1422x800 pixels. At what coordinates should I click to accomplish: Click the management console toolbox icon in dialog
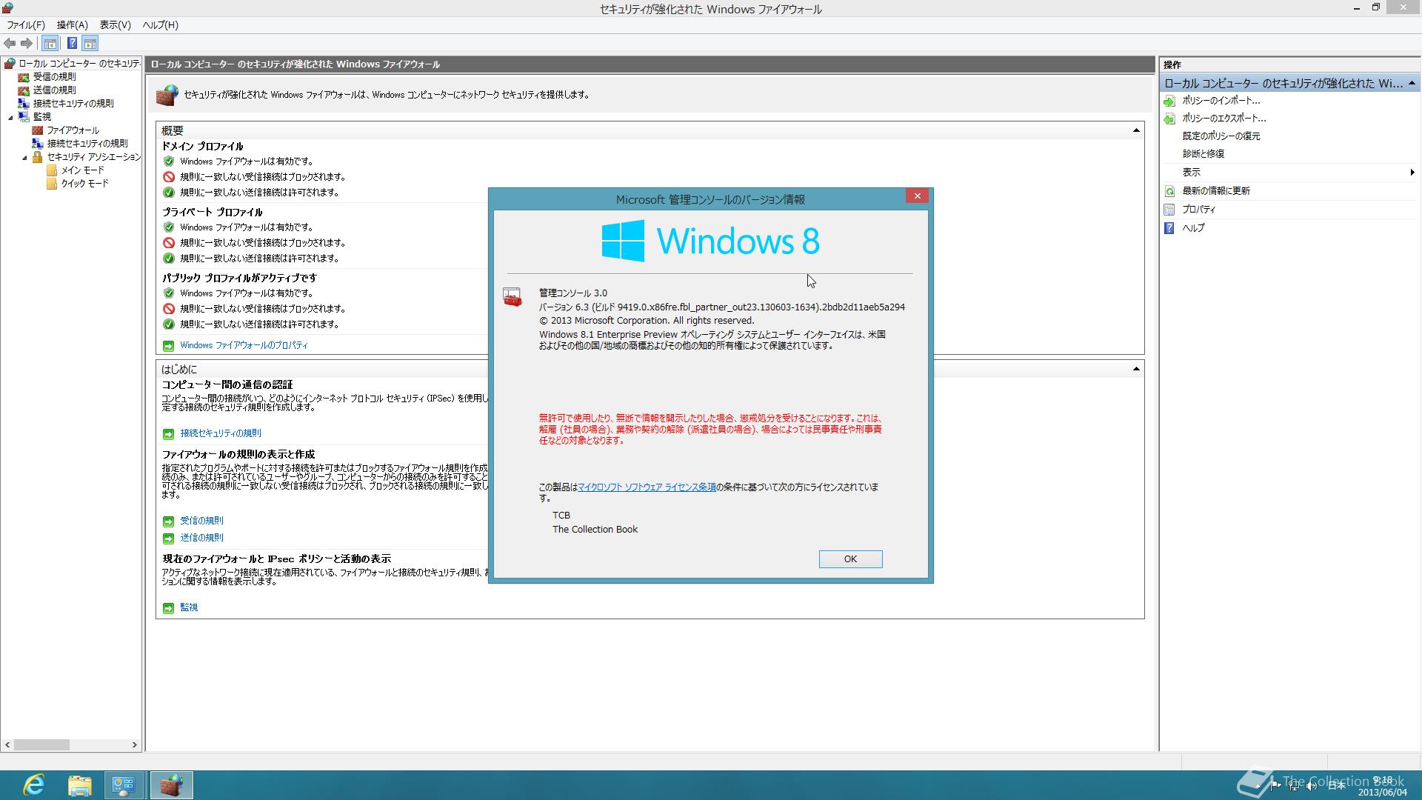(513, 297)
